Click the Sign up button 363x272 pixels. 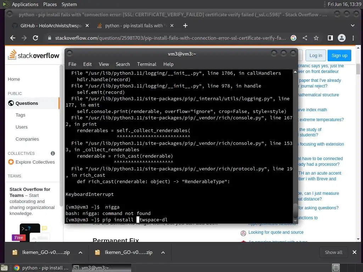tap(339, 56)
